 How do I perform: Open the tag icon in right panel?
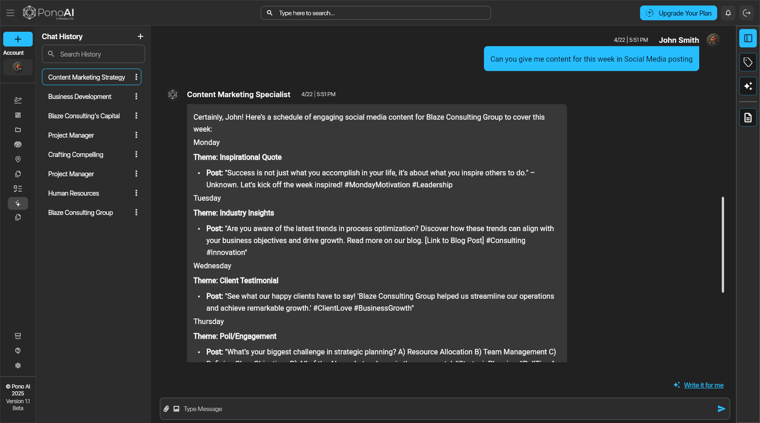click(748, 62)
